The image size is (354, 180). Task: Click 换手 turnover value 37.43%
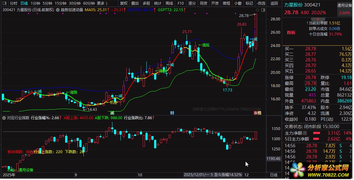(309, 107)
